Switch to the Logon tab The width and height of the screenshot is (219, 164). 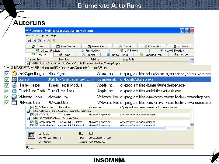pos(64,55)
